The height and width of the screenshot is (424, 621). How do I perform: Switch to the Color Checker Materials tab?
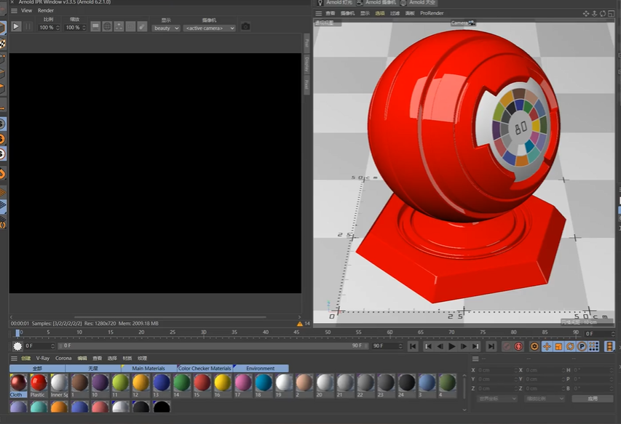[x=205, y=368]
